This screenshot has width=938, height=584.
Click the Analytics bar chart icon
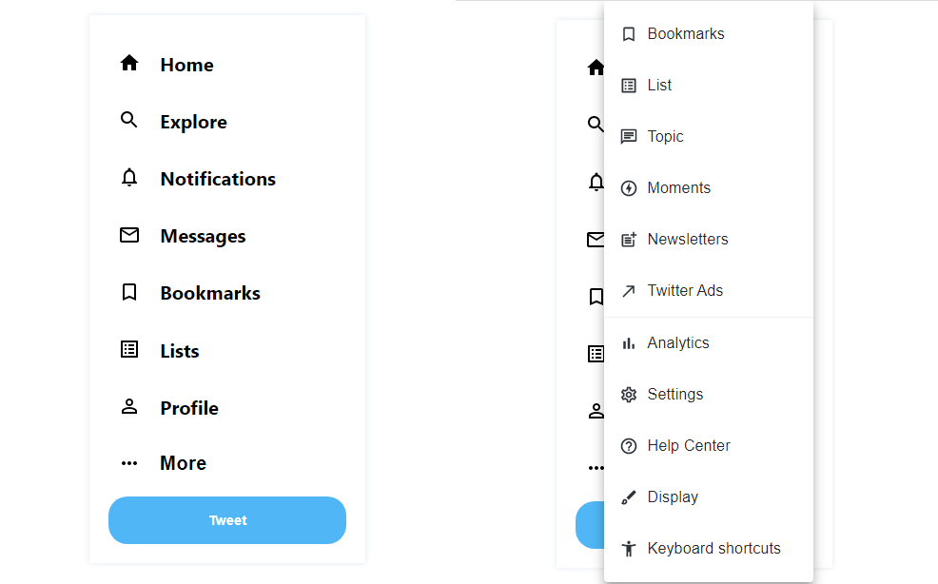click(628, 342)
